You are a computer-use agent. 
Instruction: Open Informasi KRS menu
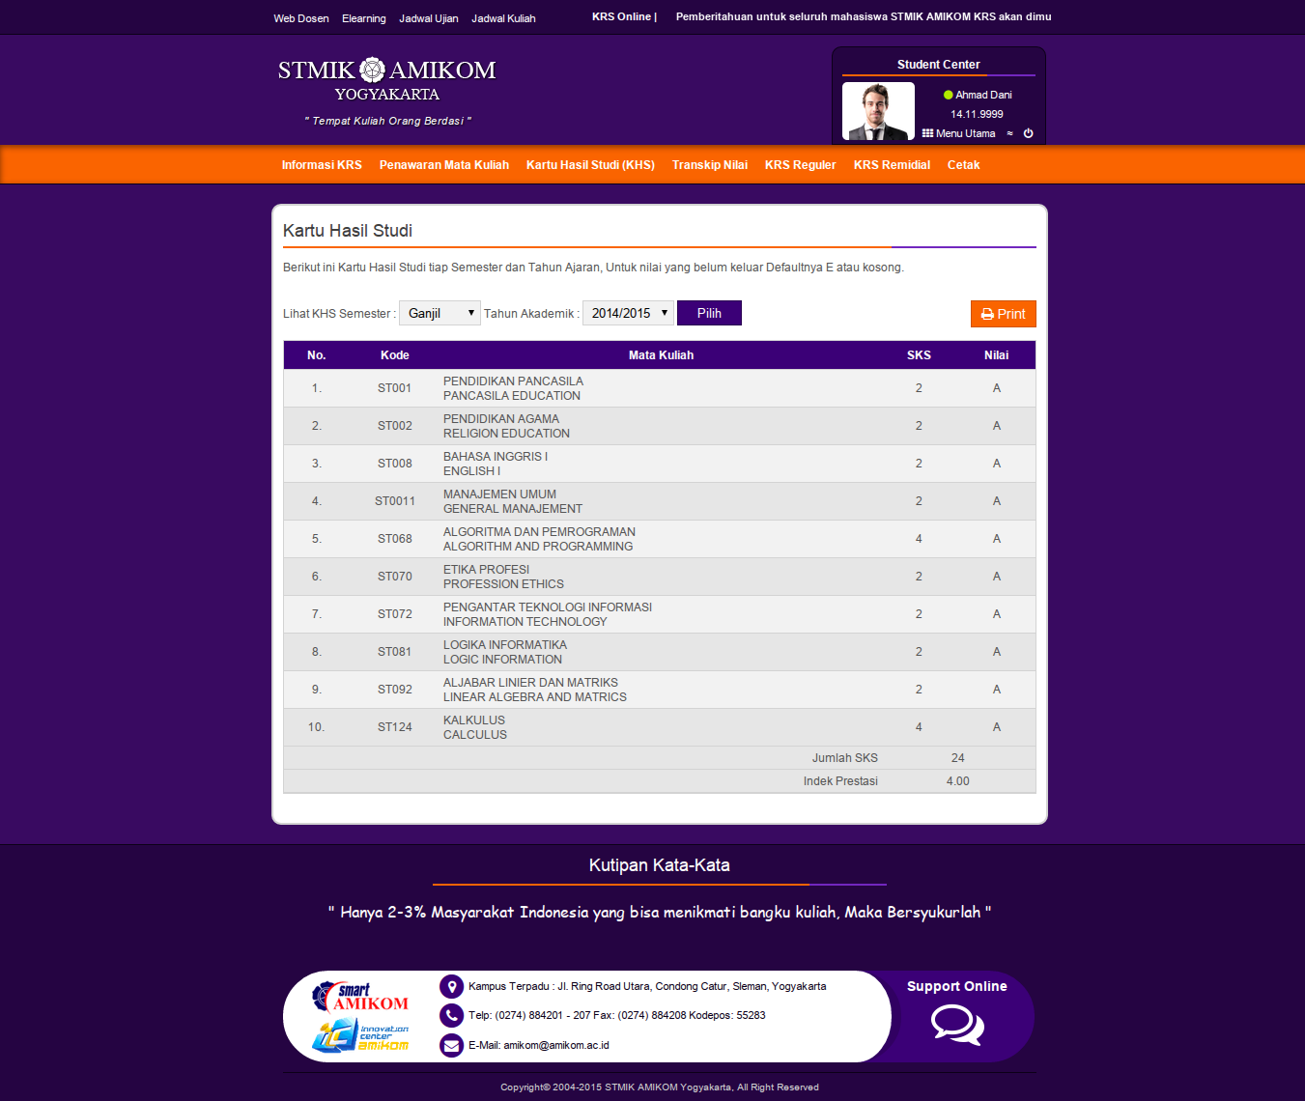(322, 165)
